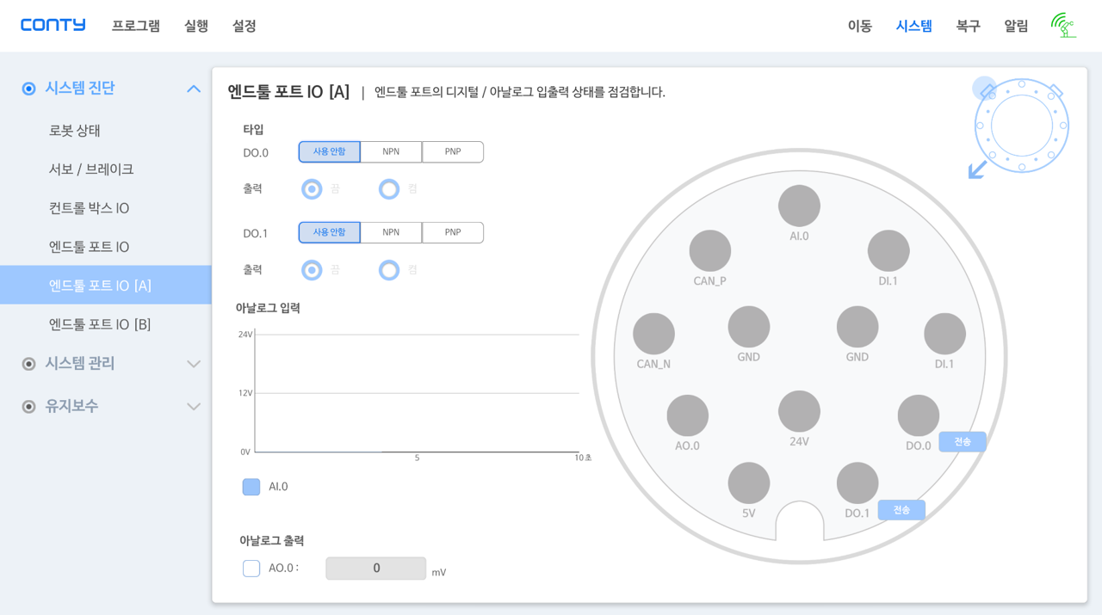Expand the 시스템 관리 section
The width and height of the screenshot is (1102, 615).
coord(194,364)
